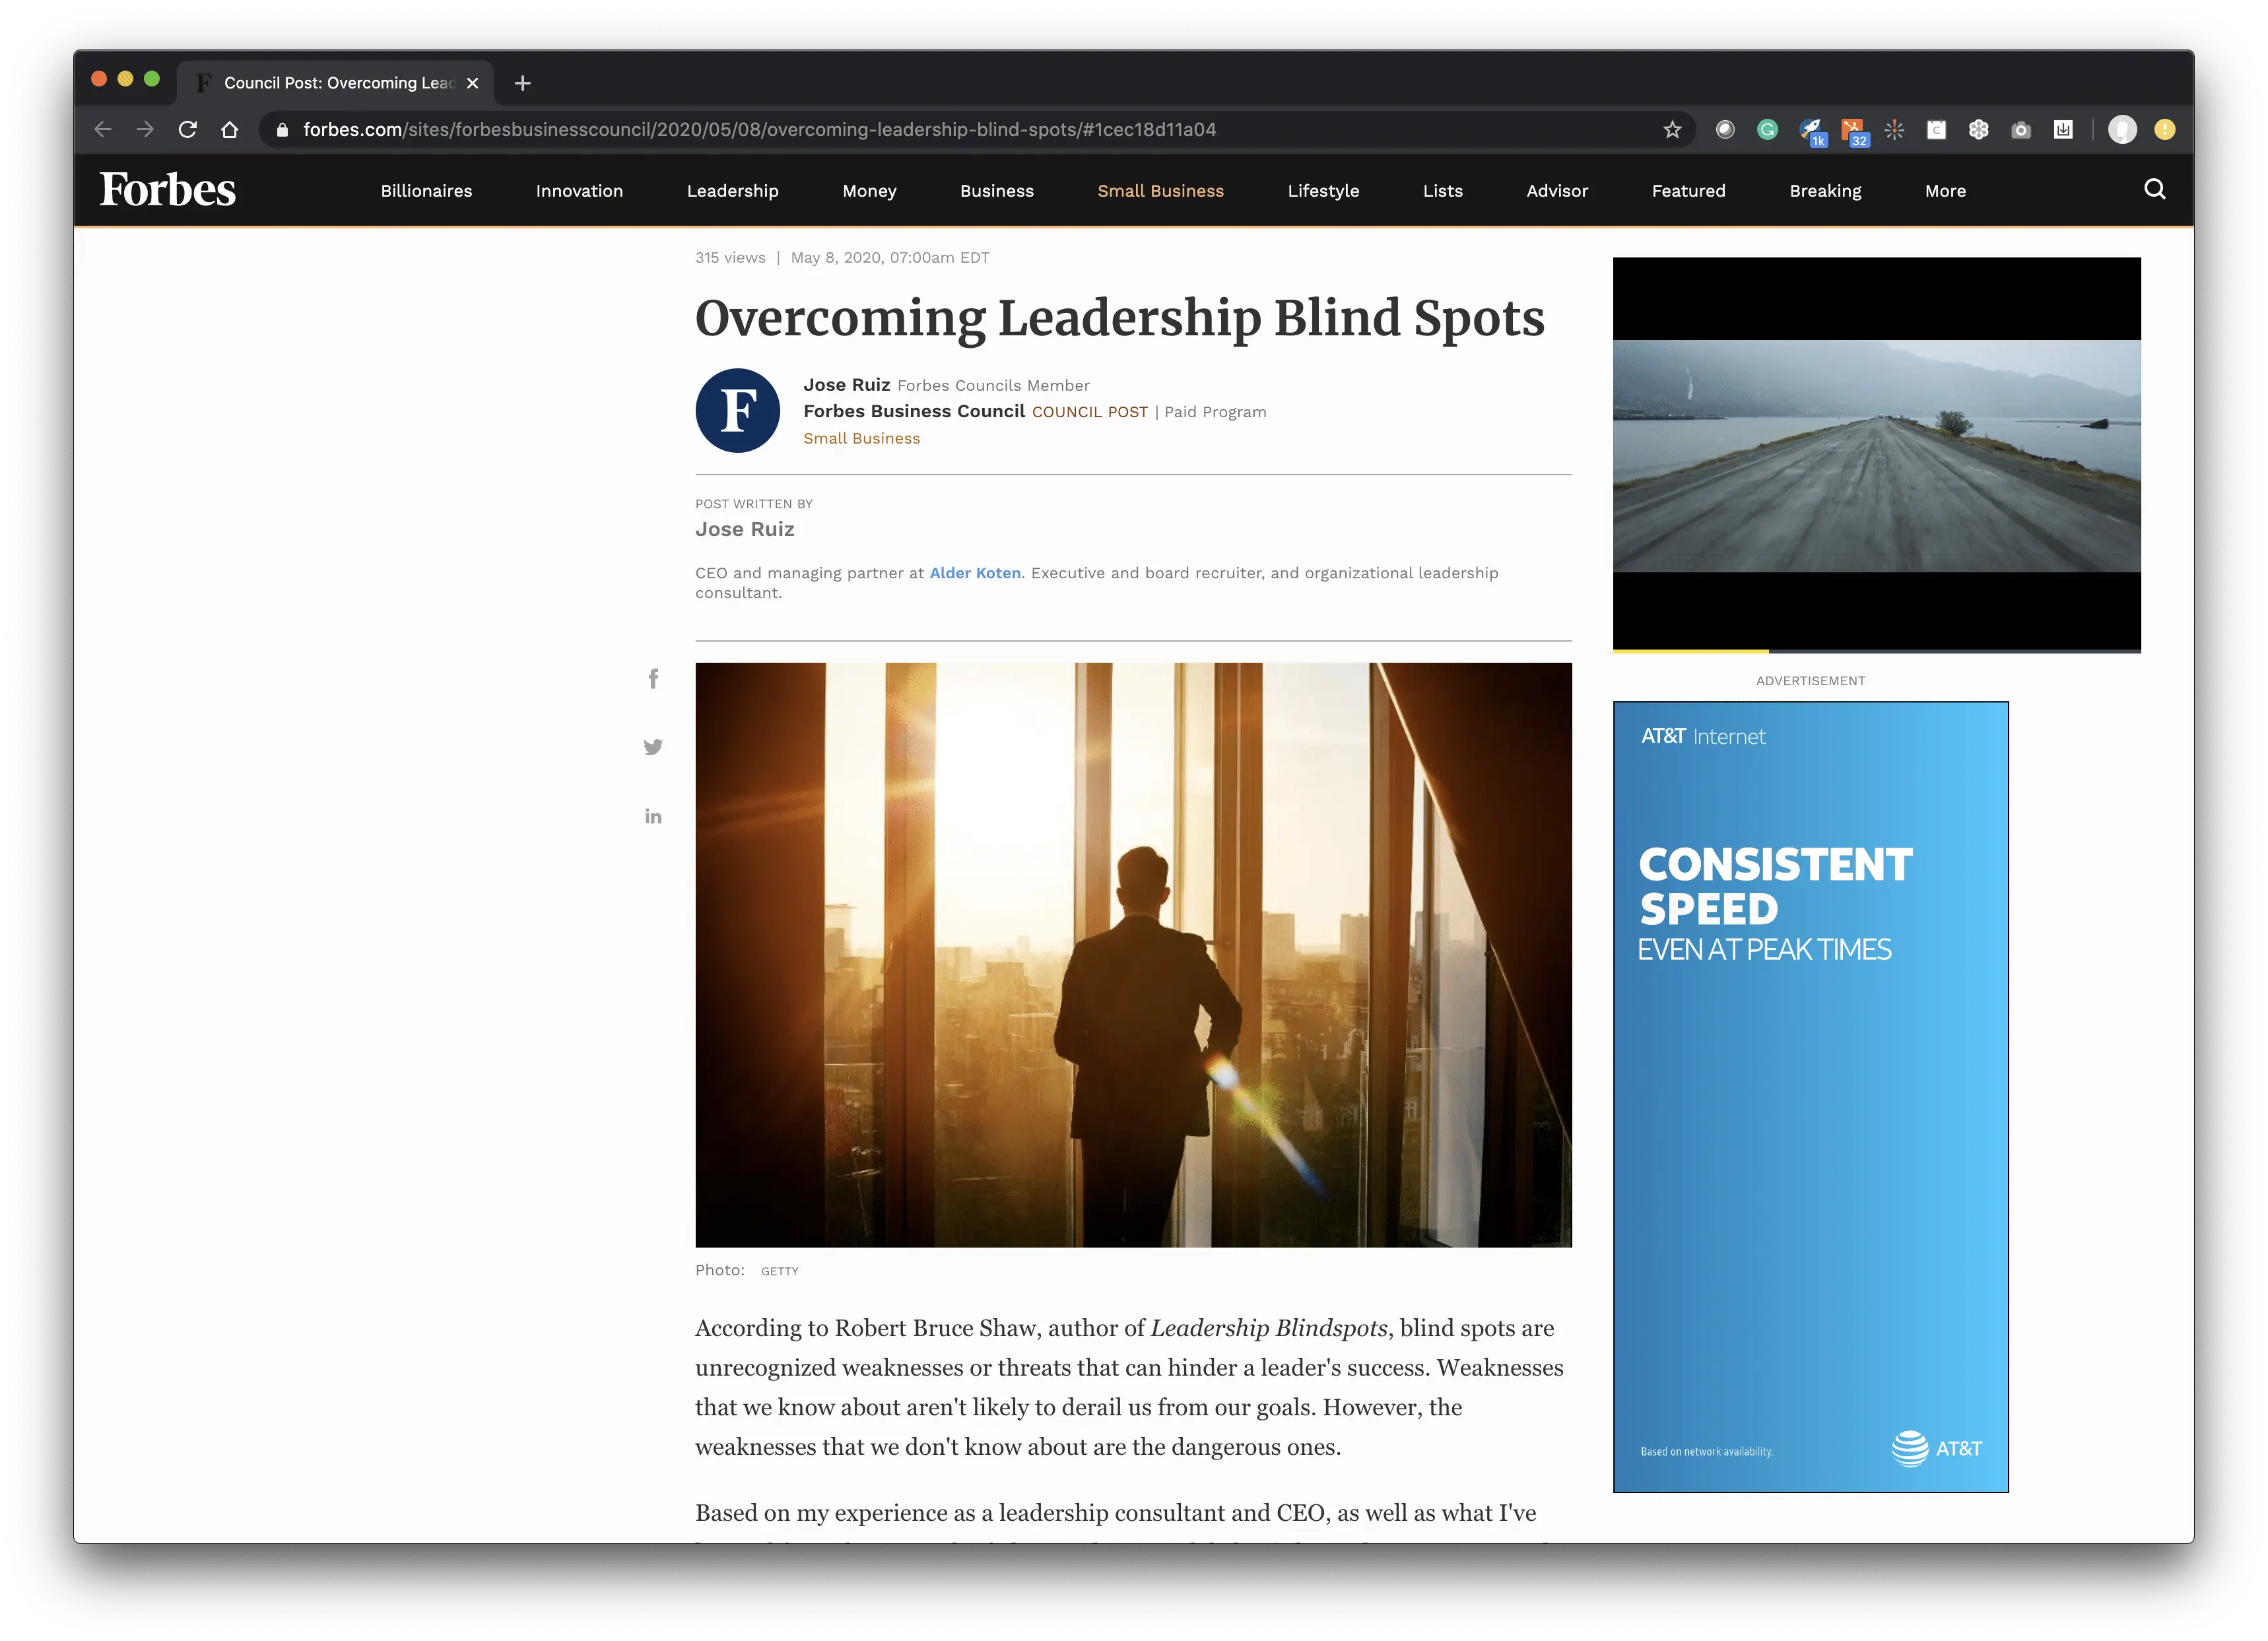Expand the More navigation menu
2268x1641 pixels.
click(x=1945, y=191)
